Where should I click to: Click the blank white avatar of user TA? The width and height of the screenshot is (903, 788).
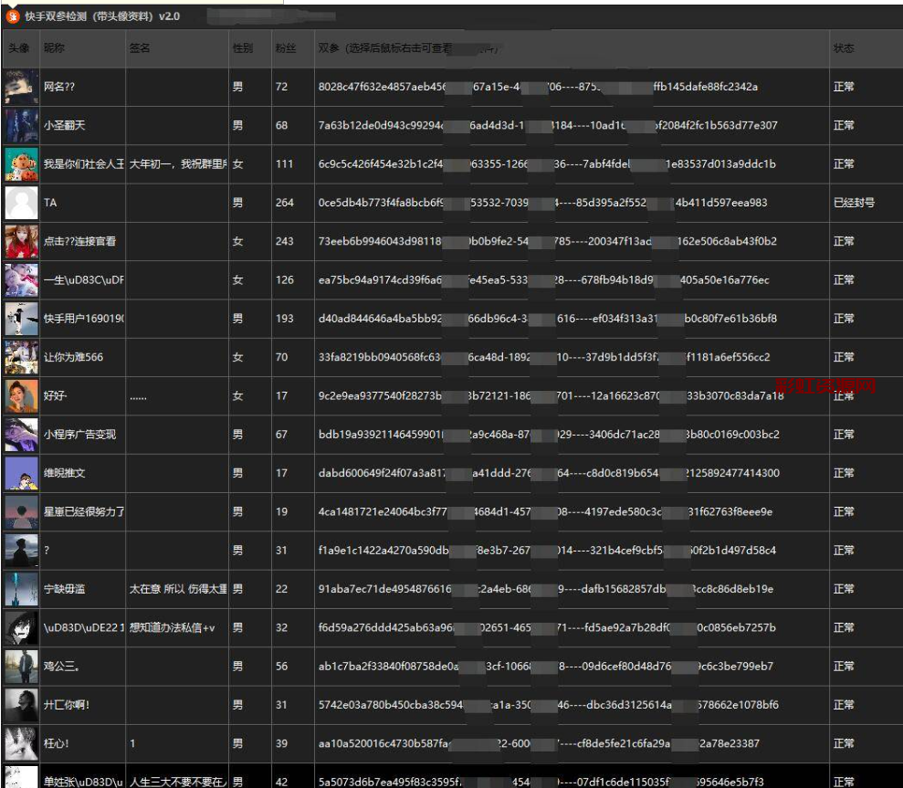point(21,203)
